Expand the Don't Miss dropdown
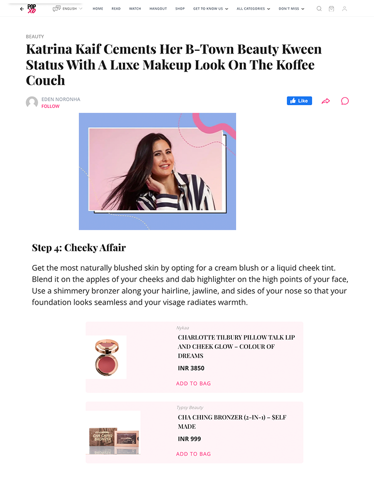 pyautogui.click(x=291, y=9)
